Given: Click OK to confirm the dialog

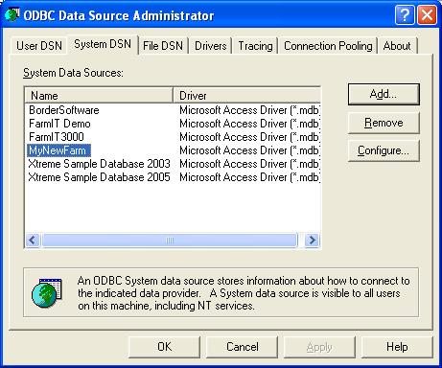Looking at the screenshot, I should (x=165, y=347).
